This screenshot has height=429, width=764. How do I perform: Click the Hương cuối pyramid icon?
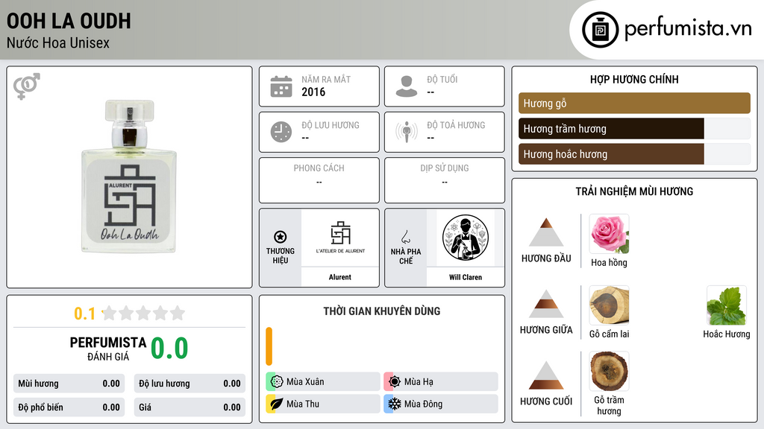pyautogui.click(x=546, y=375)
